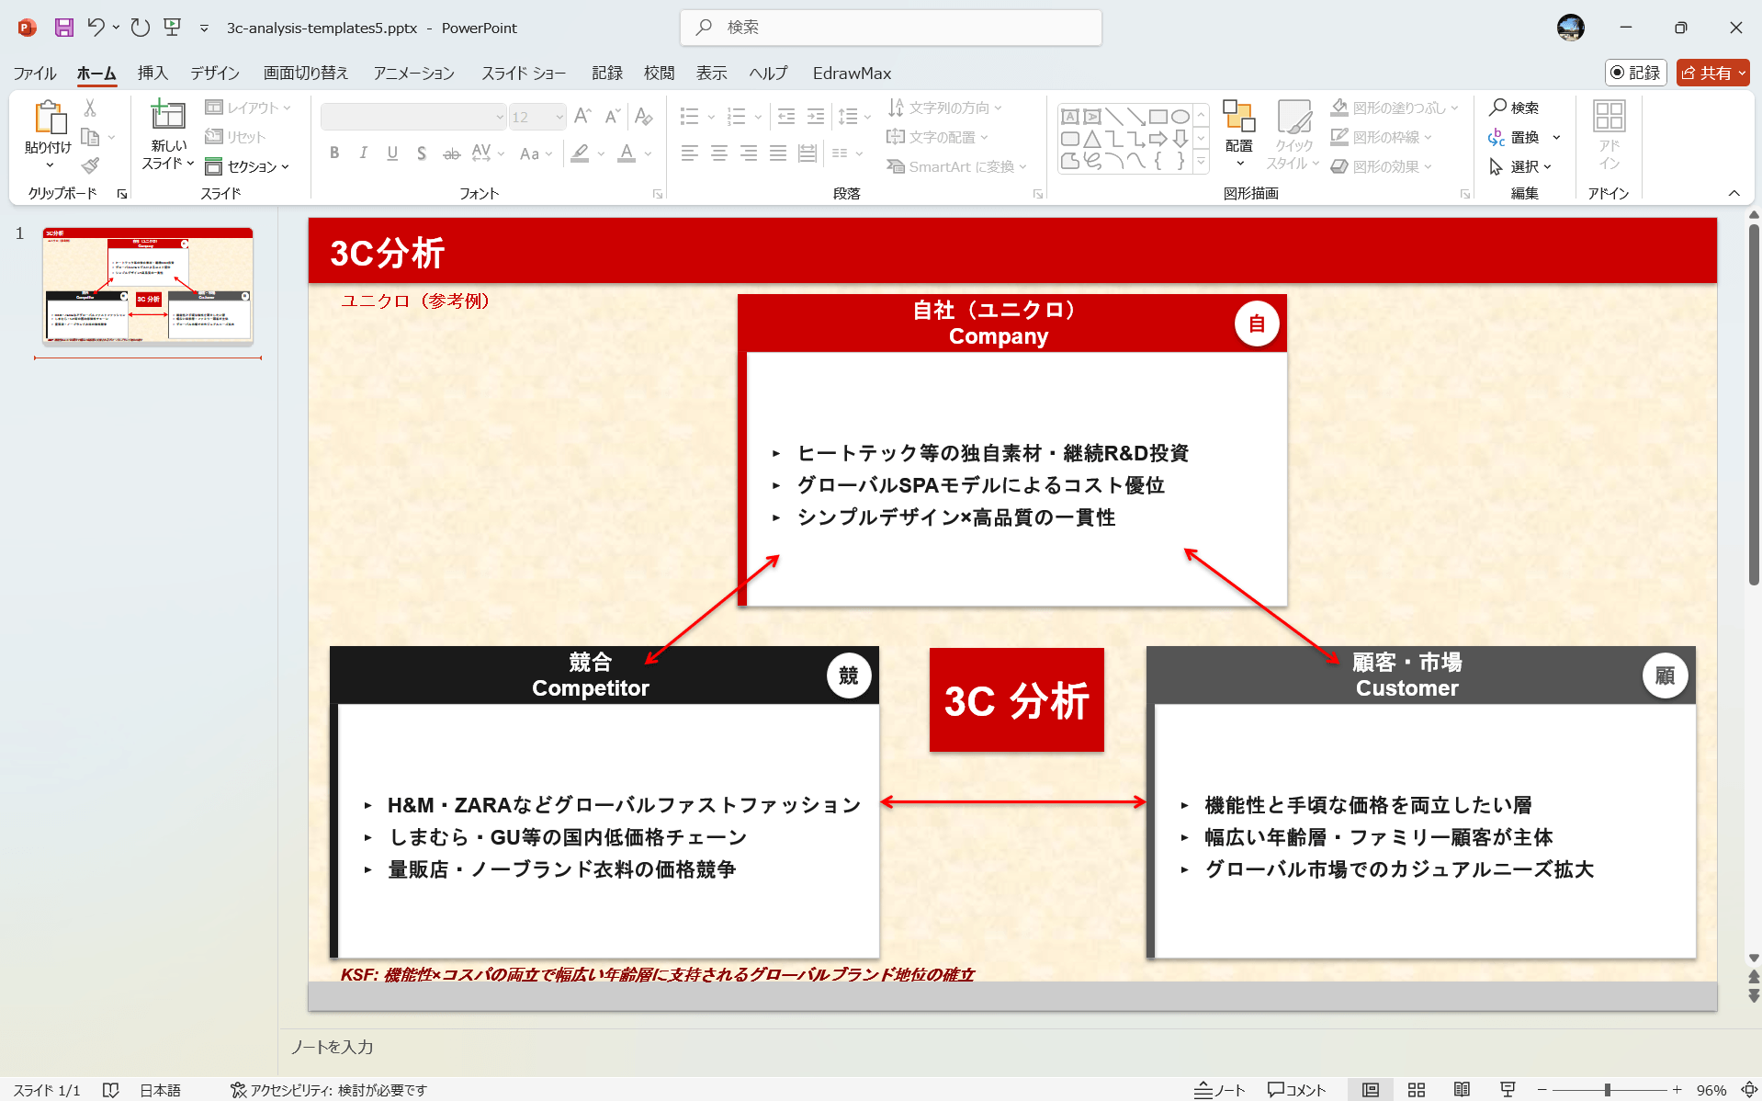Click the font color A swatch
1762x1101 pixels.
tap(627, 153)
